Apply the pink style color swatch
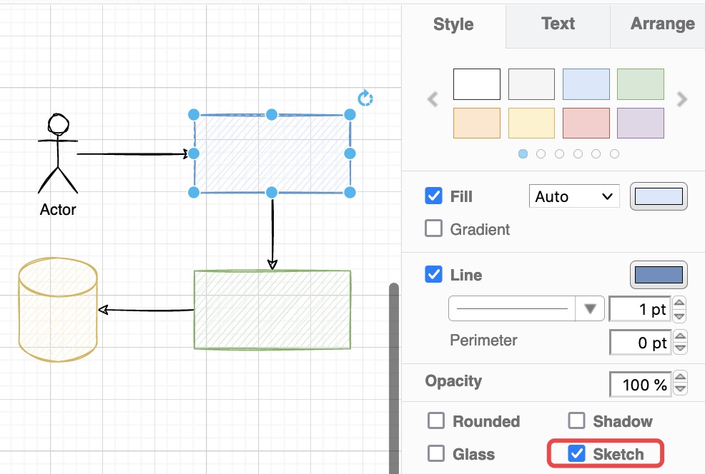Image resolution: width=705 pixels, height=474 pixels. (586, 123)
